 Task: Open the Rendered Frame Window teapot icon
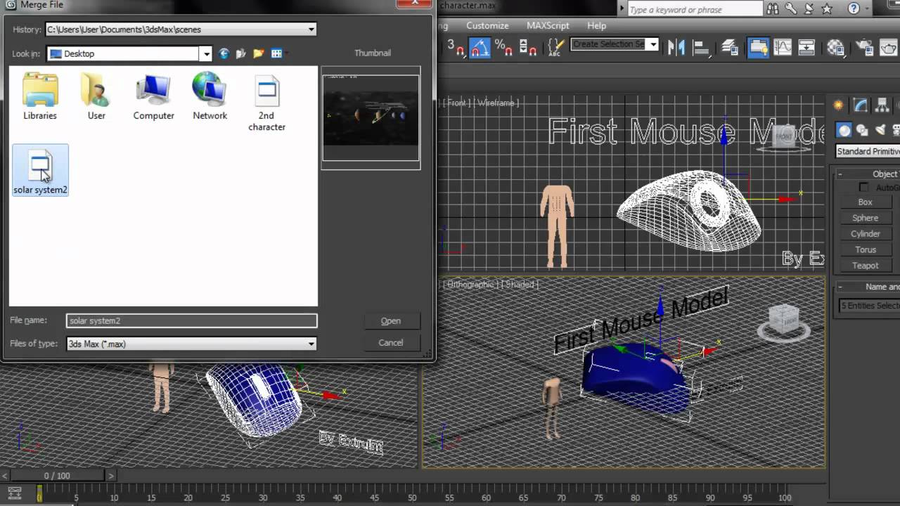889,47
